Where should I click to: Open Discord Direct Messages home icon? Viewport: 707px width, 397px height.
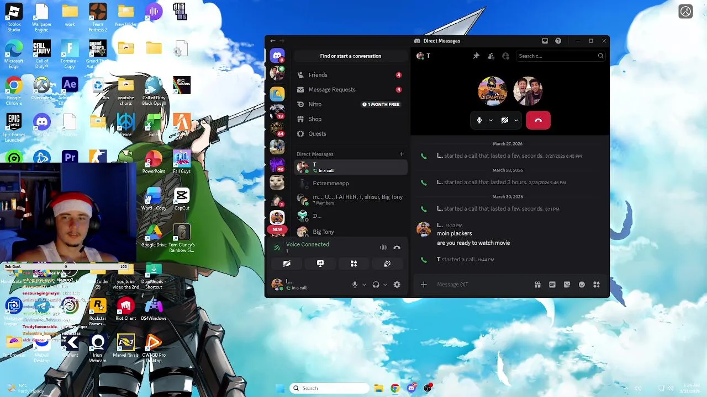pyautogui.click(x=277, y=56)
